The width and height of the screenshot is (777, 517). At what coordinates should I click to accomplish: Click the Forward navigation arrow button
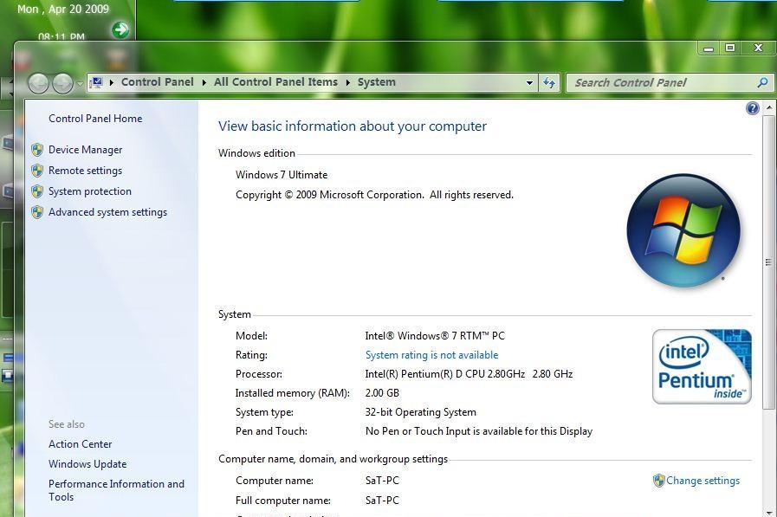62,83
